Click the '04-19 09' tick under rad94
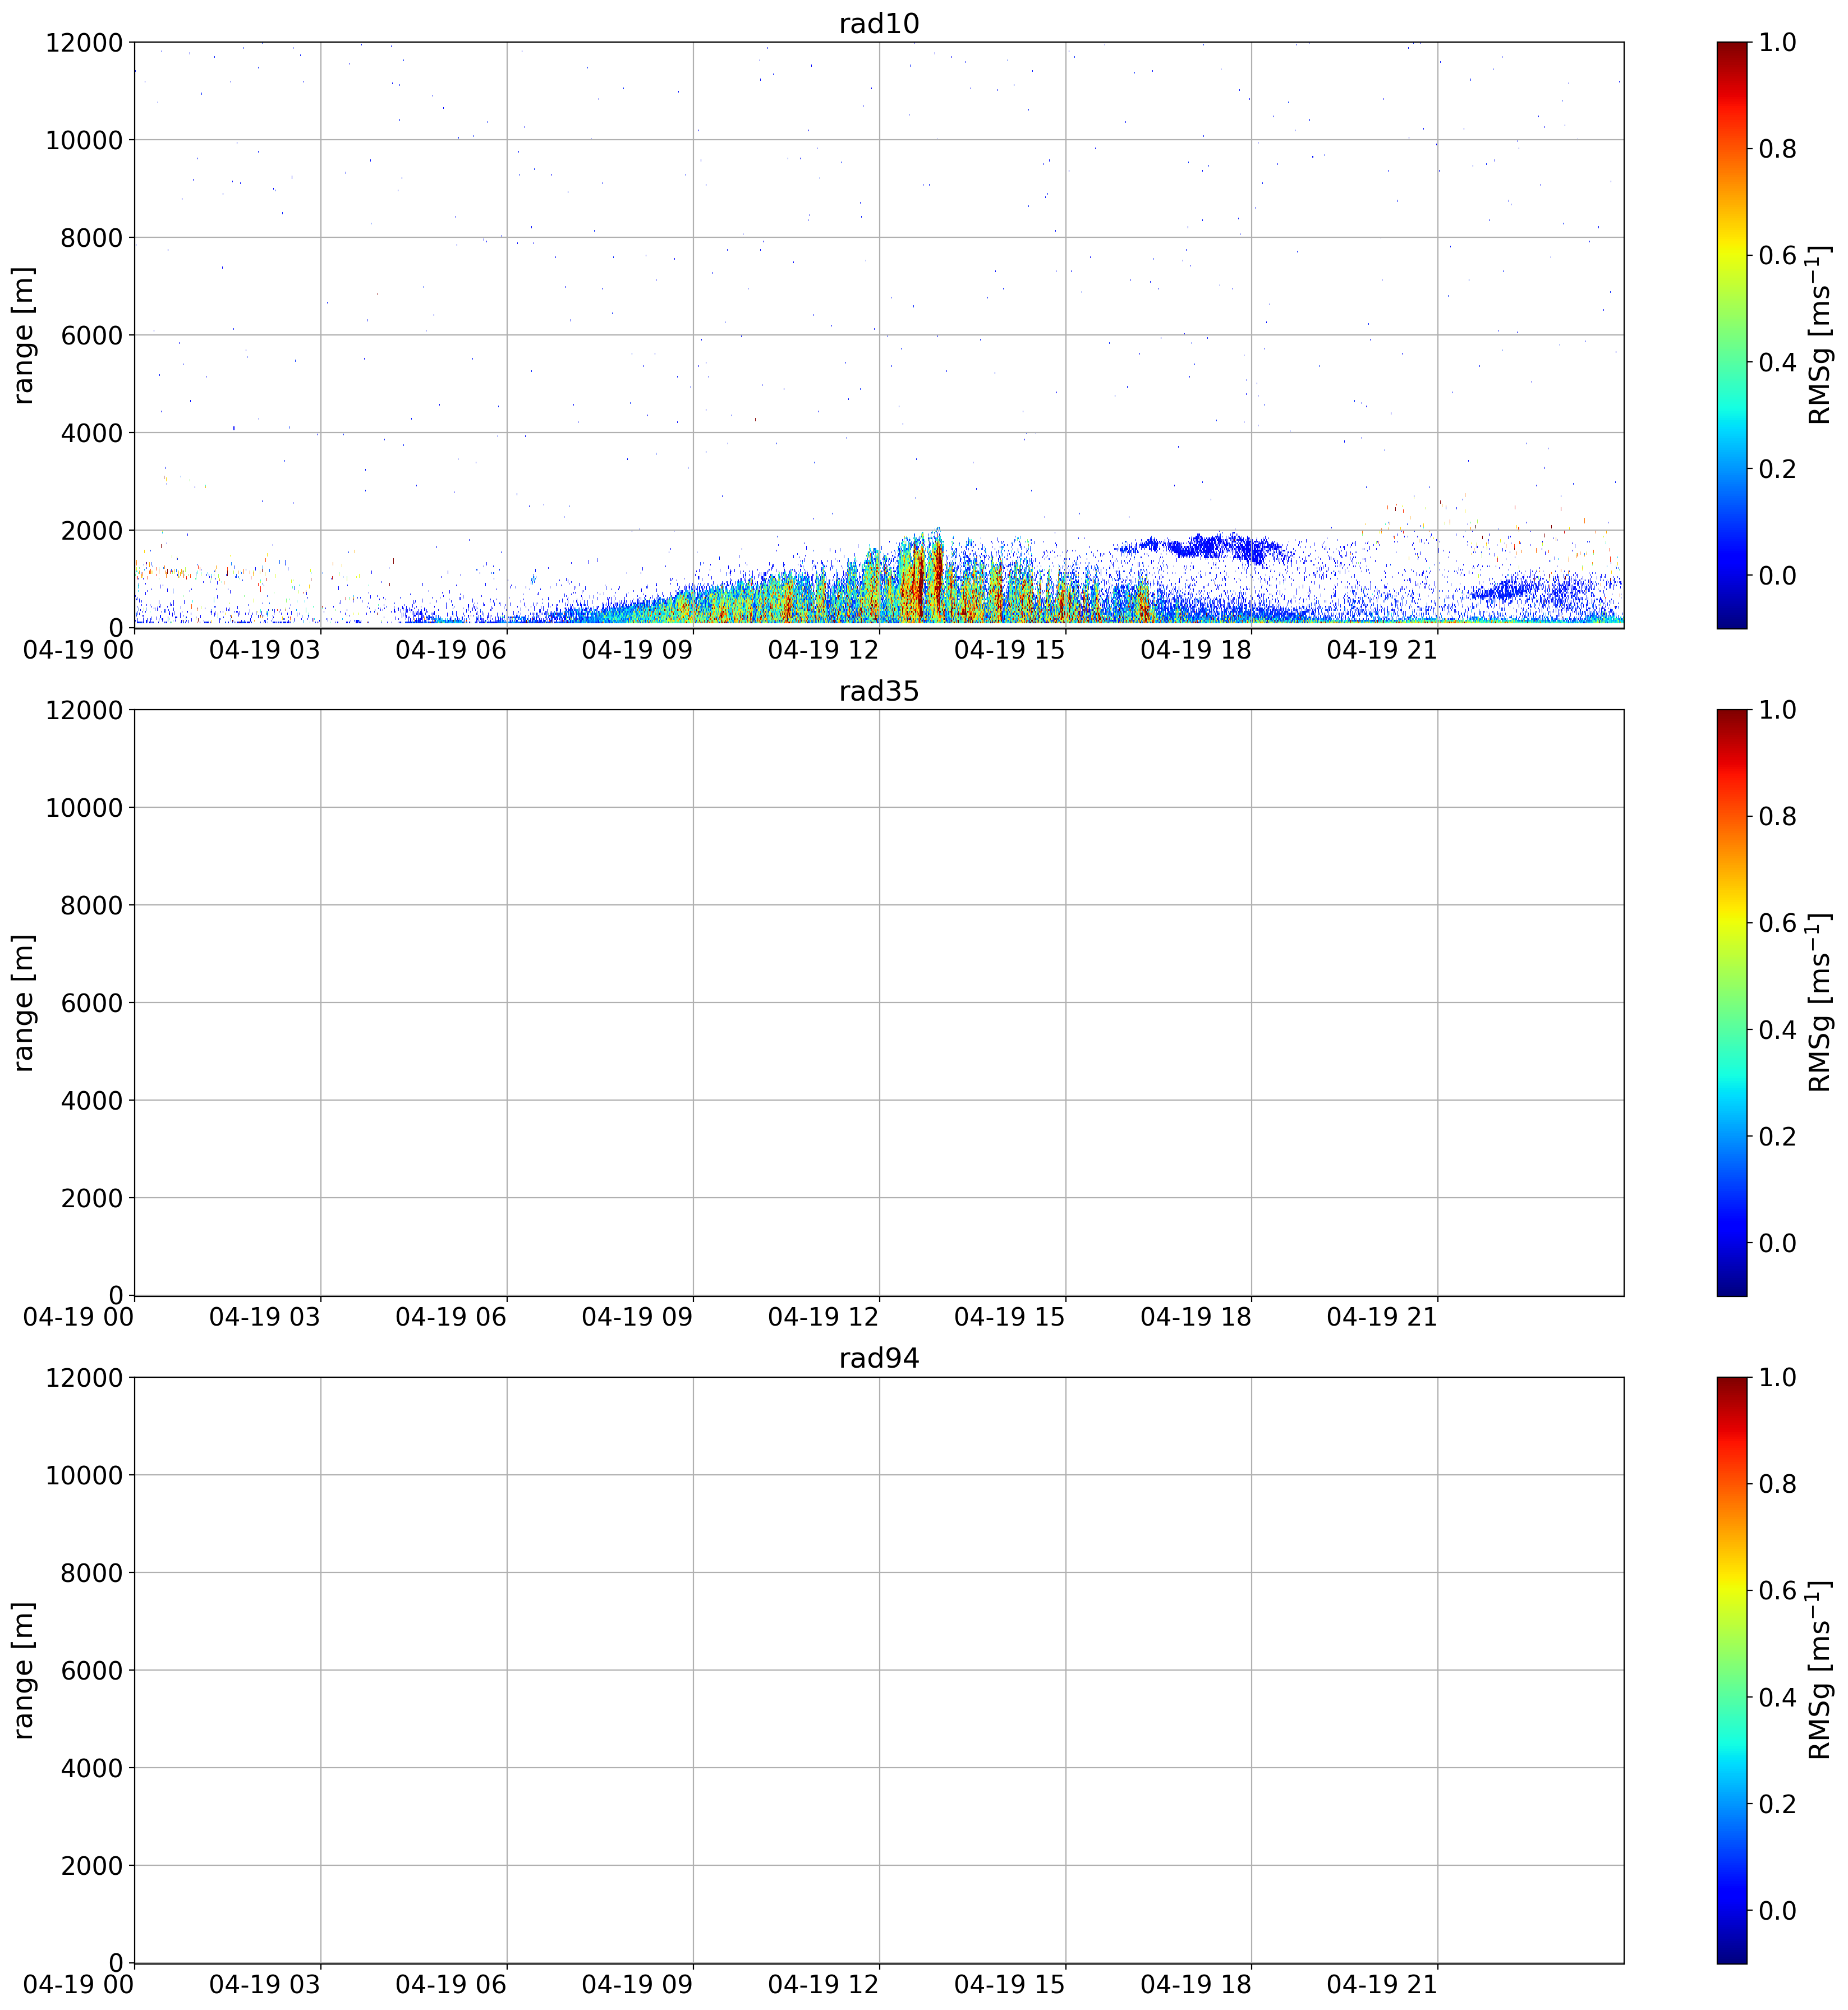Screen dimensions: 1848x2010 [x=637, y=1985]
